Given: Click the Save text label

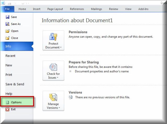Looking at the screenshot, I should point(14,17).
